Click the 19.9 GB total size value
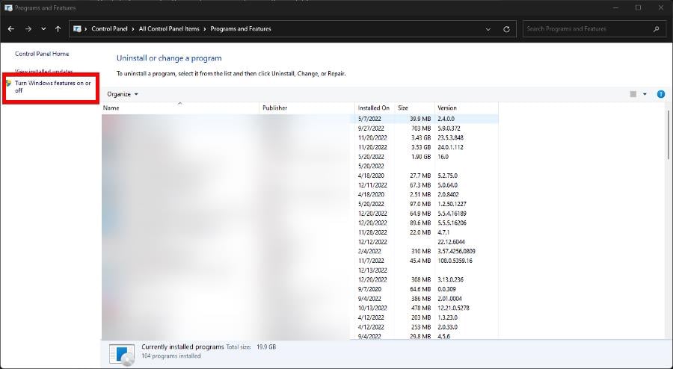The image size is (673, 369). tap(266, 347)
